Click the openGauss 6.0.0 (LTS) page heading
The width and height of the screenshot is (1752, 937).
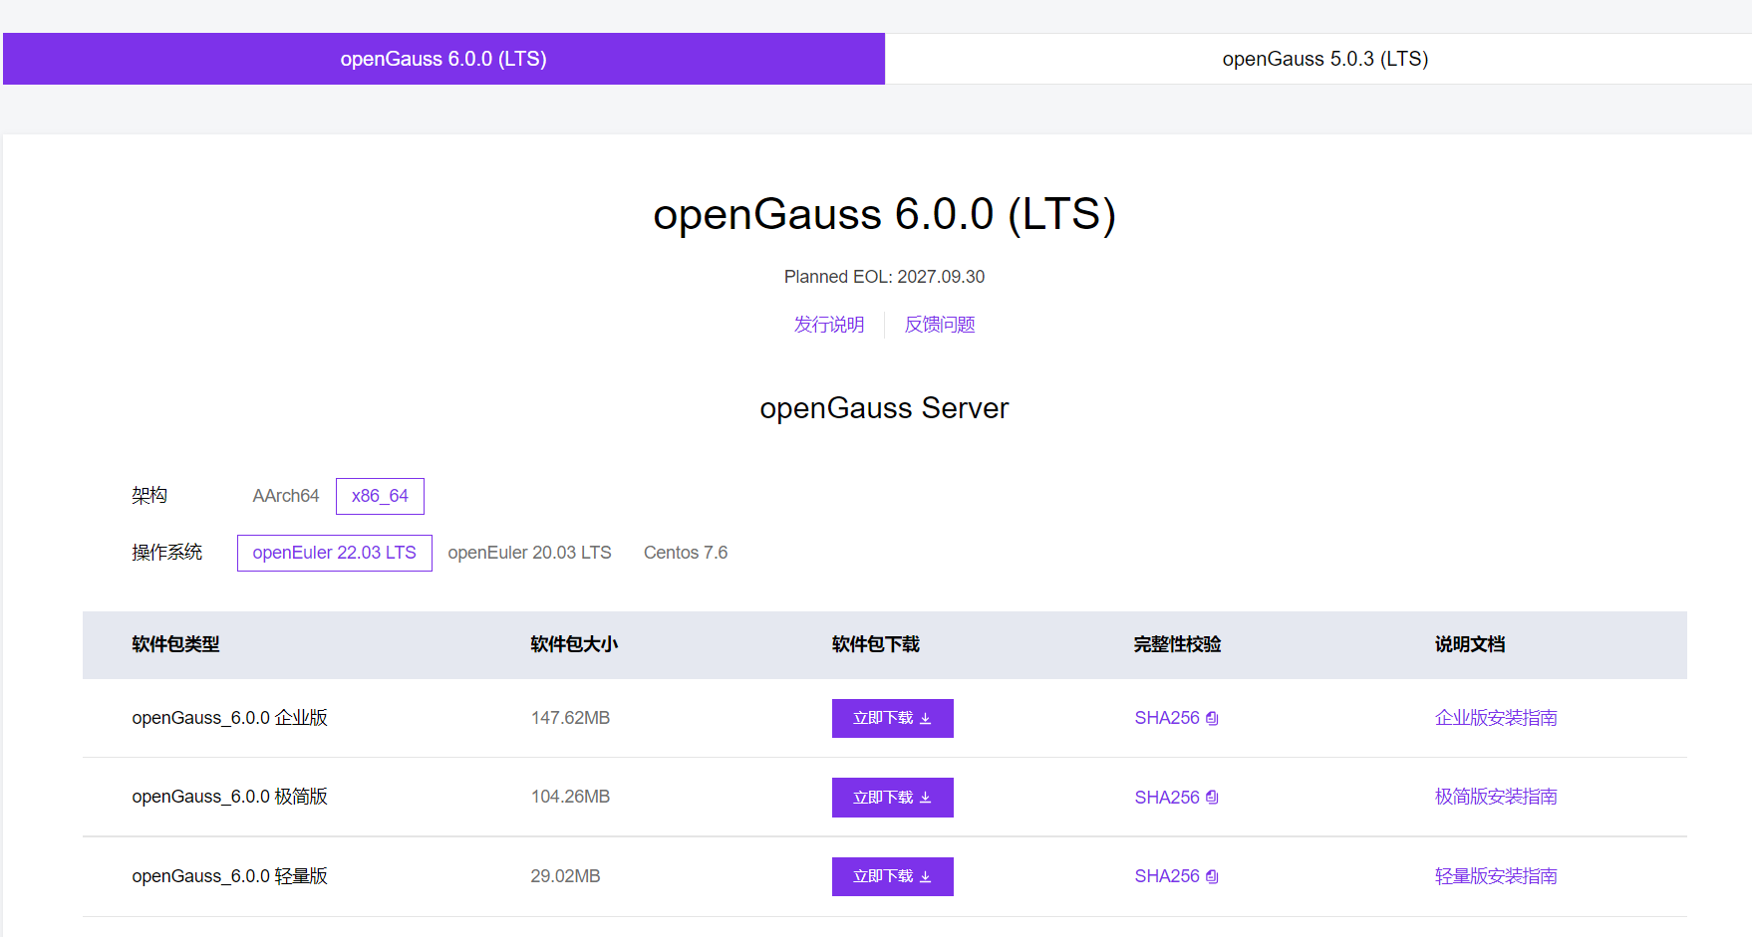884,214
